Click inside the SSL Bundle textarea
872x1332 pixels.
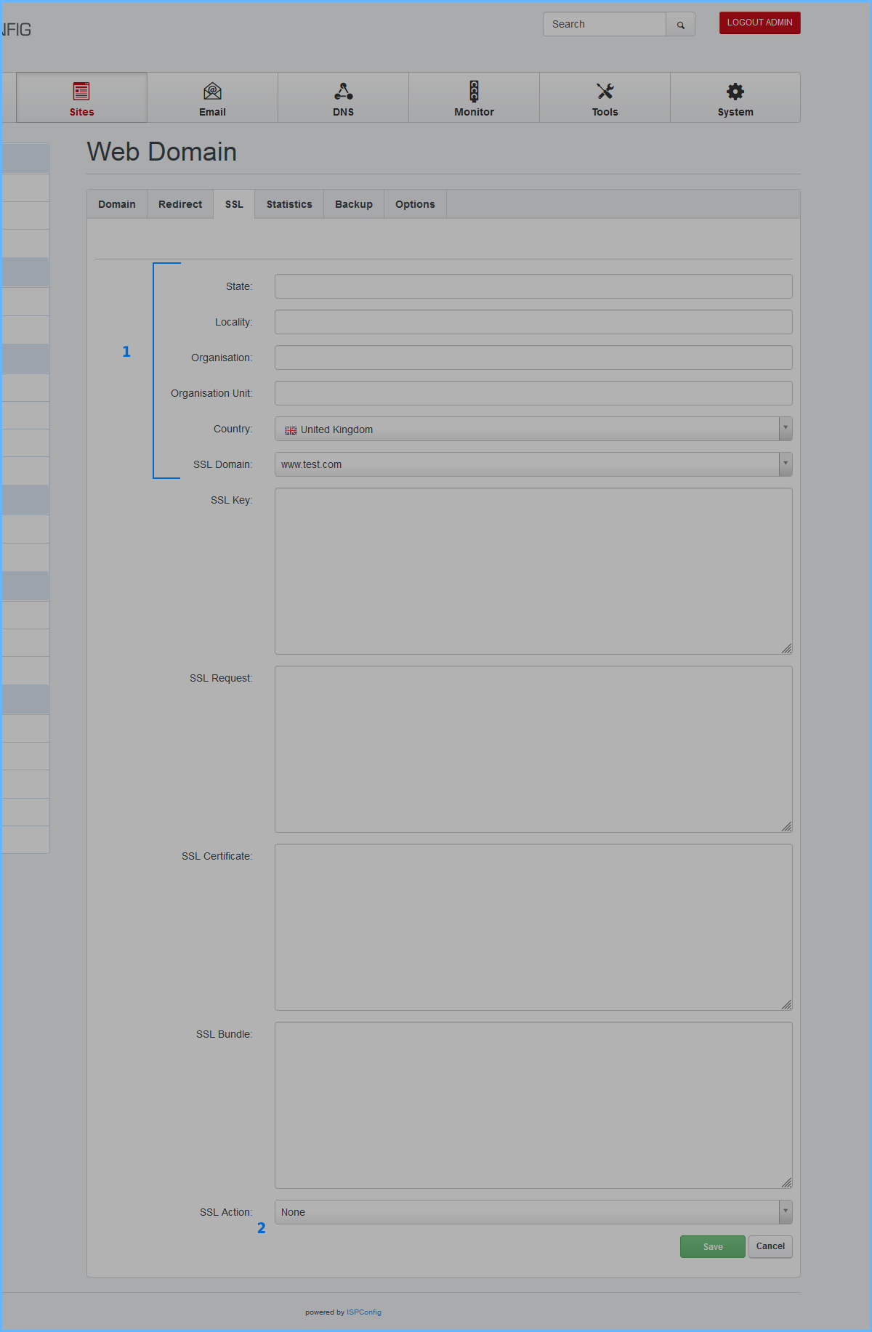(533, 1105)
